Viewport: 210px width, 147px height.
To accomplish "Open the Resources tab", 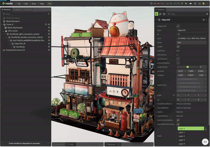I will (x=112, y=144).
